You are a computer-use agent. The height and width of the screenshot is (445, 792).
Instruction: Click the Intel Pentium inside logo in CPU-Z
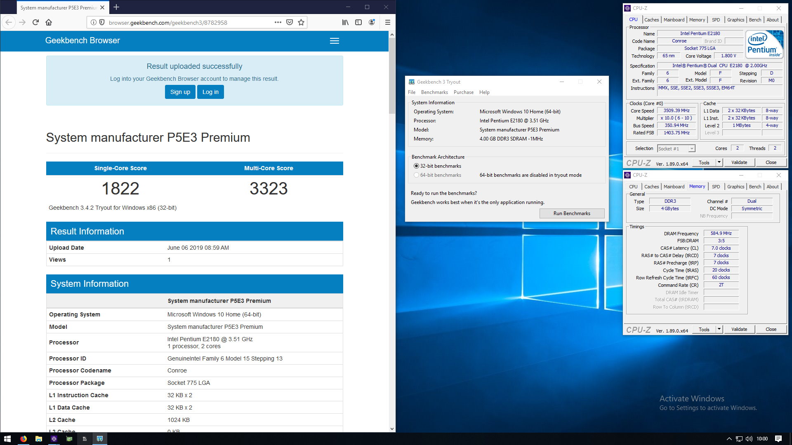pos(764,45)
